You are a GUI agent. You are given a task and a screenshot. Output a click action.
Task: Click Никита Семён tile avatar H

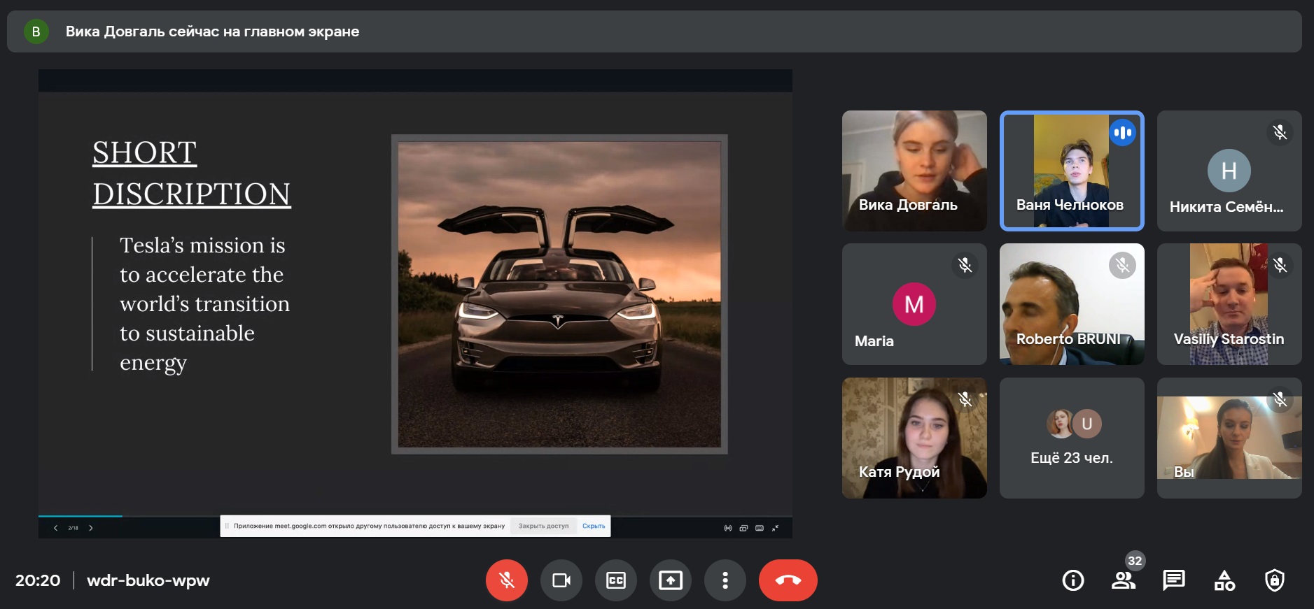(x=1229, y=171)
